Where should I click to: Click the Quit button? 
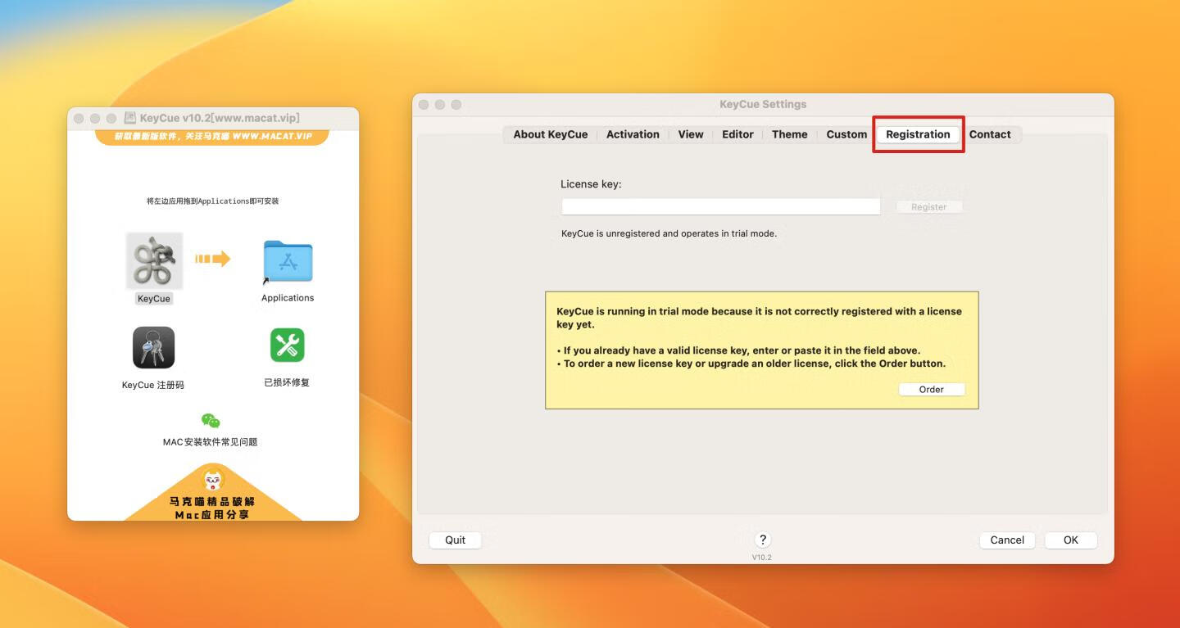click(x=456, y=540)
